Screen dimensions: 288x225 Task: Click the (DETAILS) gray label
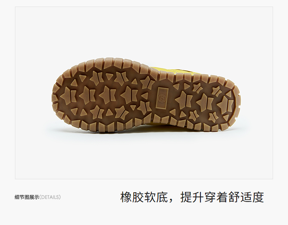coord(50,197)
